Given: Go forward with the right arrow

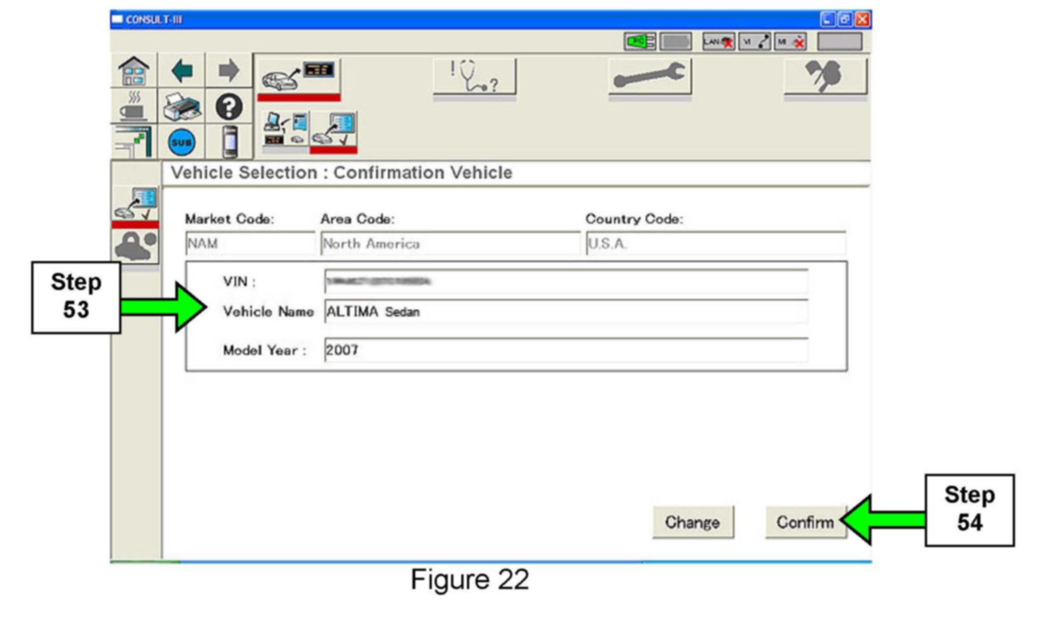Looking at the screenshot, I should click(229, 72).
